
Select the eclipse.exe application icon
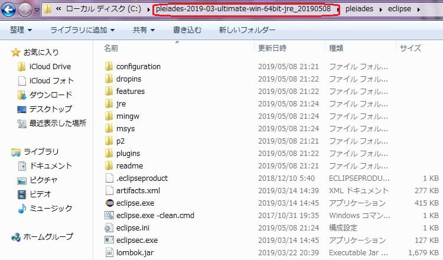coord(109,203)
